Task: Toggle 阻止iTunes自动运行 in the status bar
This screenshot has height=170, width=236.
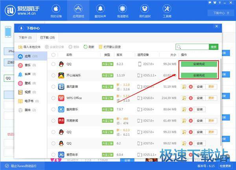Action: point(20,166)
